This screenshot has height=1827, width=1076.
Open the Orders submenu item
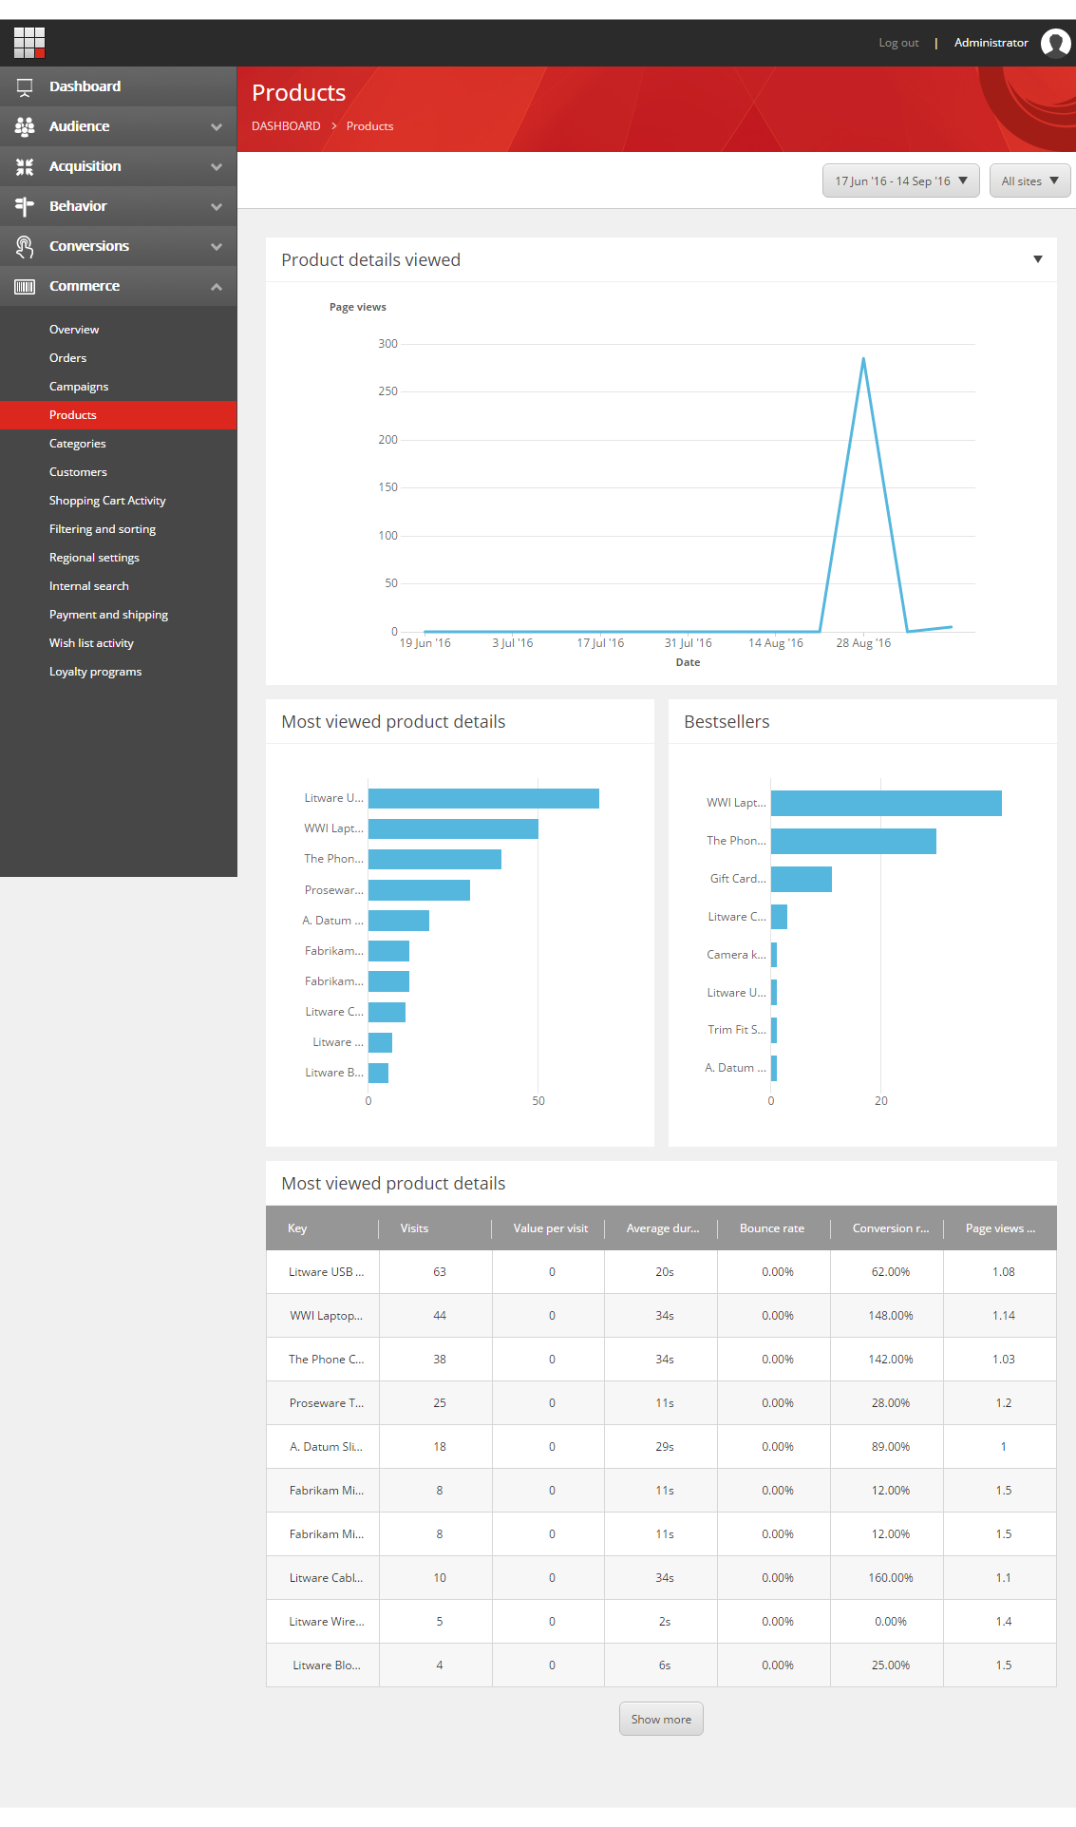[x=67, y=358]
